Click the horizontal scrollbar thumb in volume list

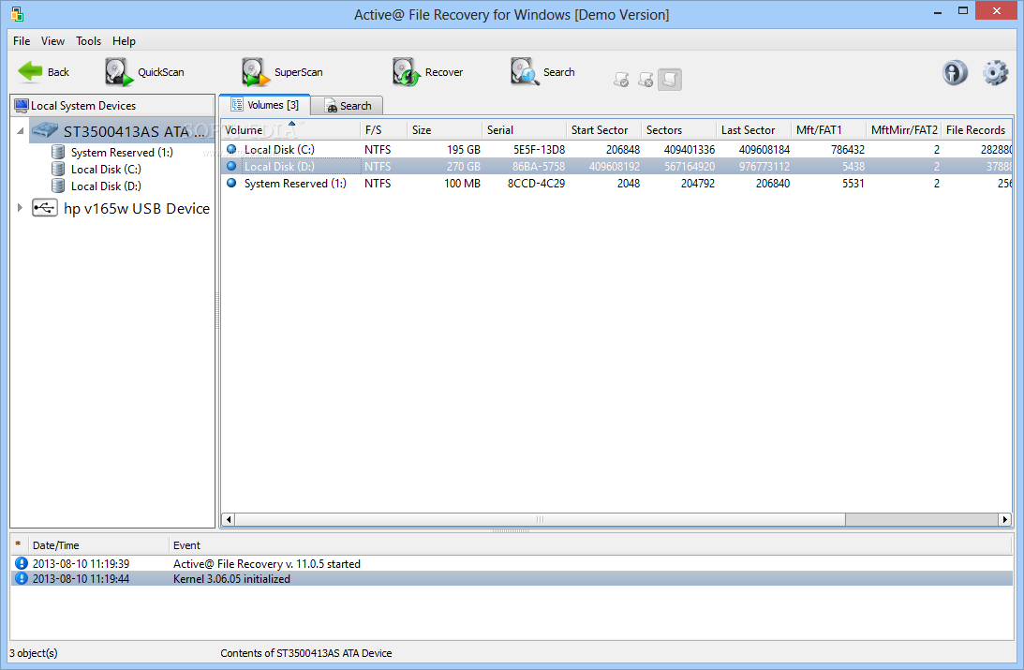click(540, 520)
